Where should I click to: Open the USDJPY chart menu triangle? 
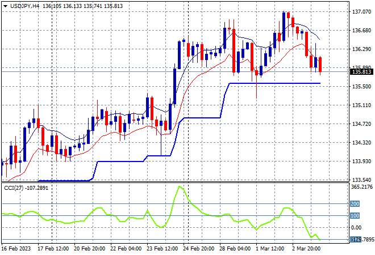(6, 6)
